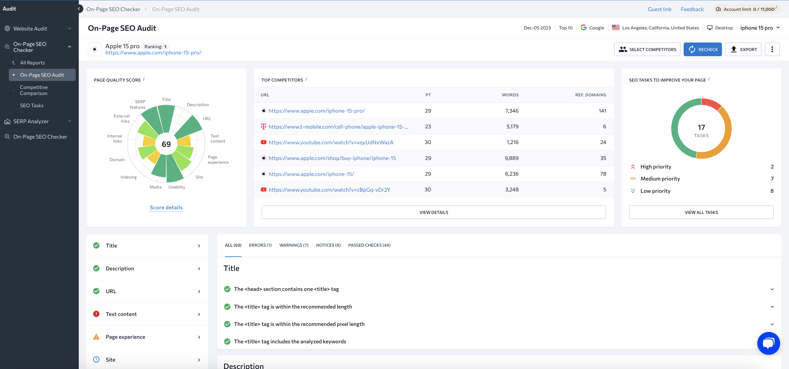789x369 pixels.
Task: Click the Desktop monitor icon
Action: (x=709, y=28)
